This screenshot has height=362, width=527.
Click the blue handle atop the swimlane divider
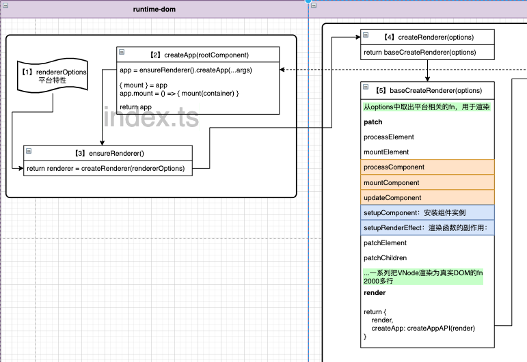coord(308,1)
